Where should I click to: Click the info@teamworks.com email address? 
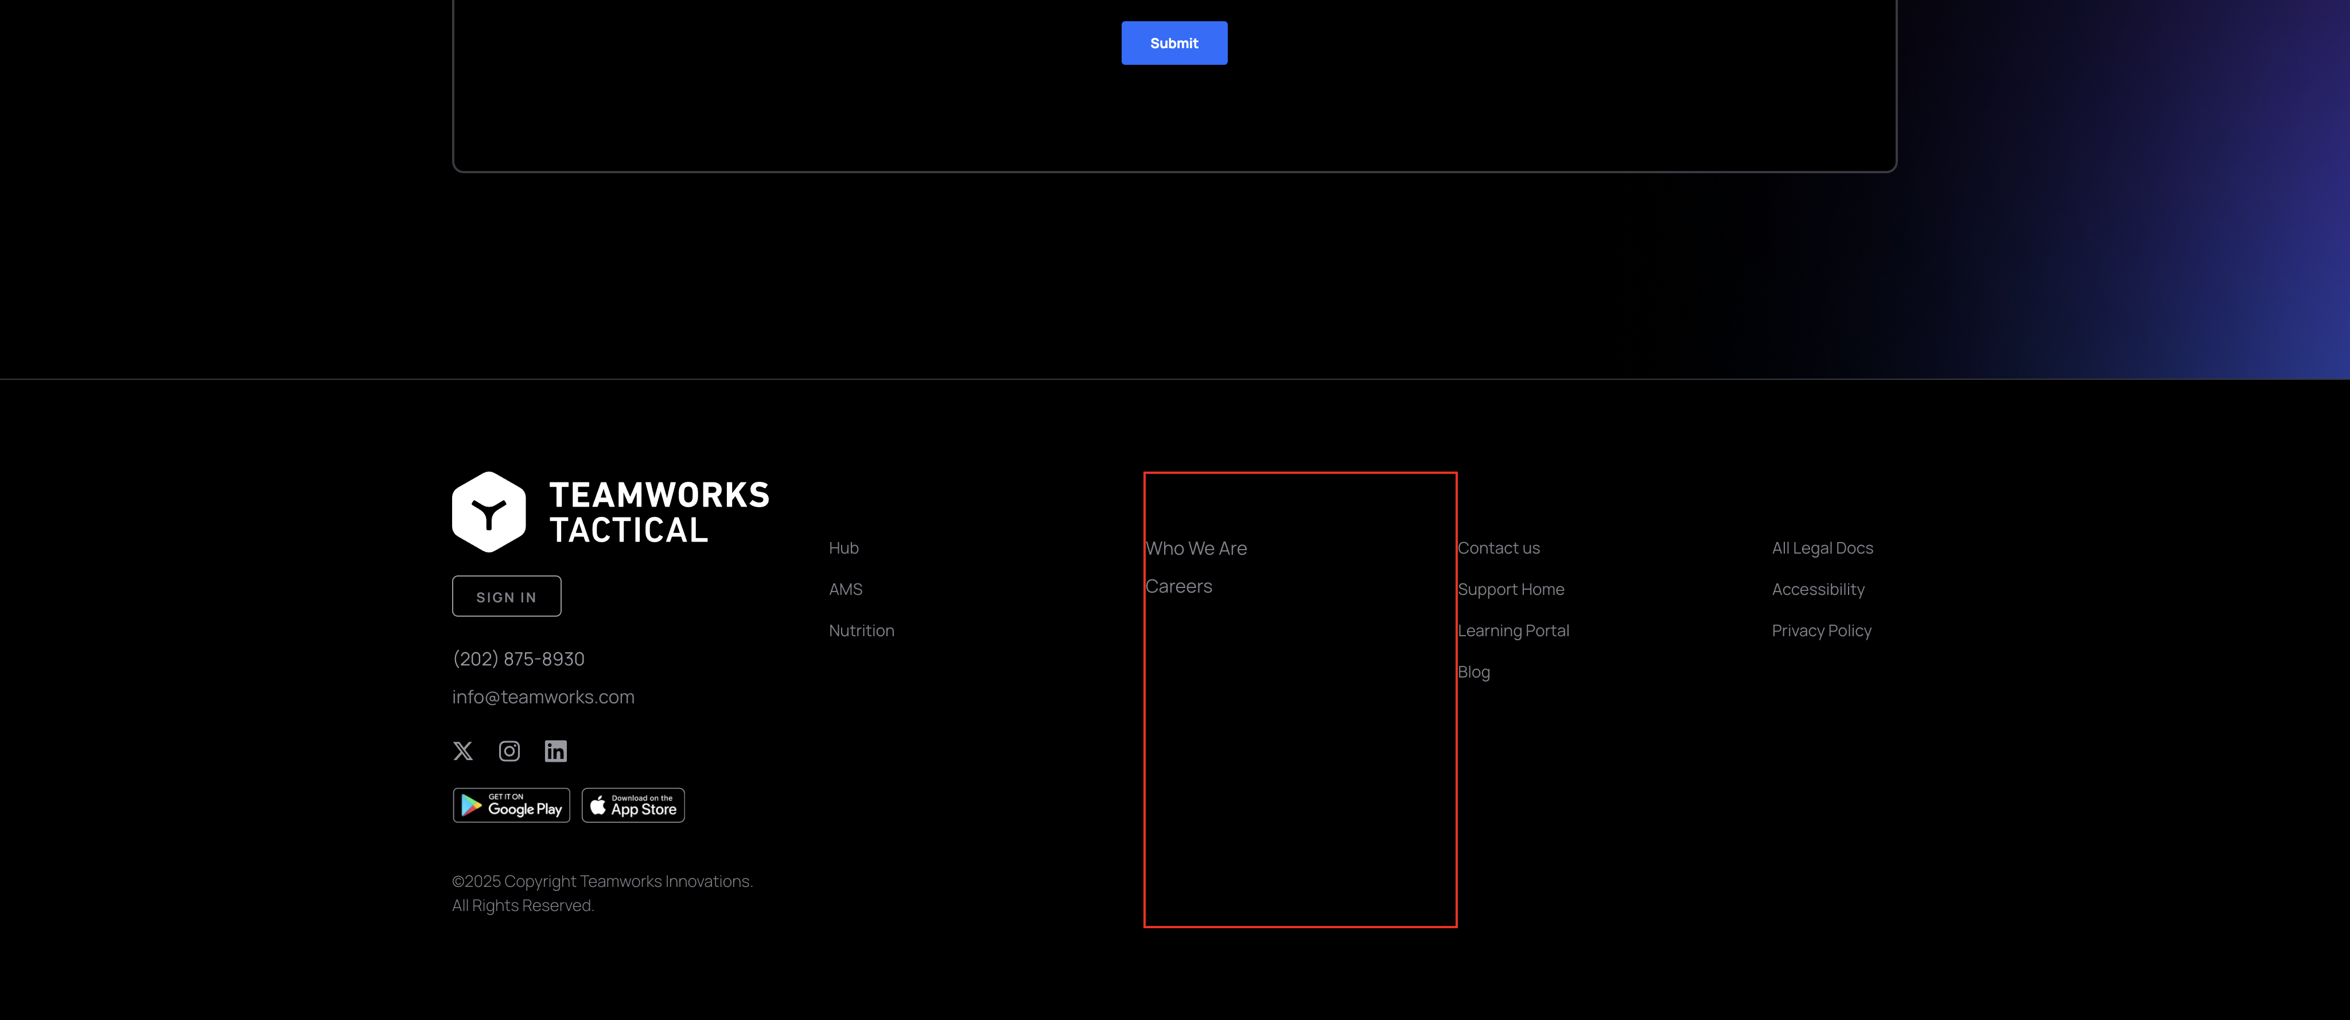(543, 697)
